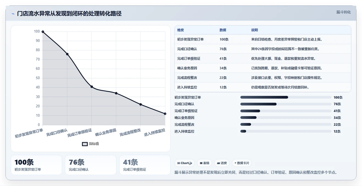Screen dimensions: 362x186
Task: Select the 数据卡片 tag chip
Action: coord(242,163)
